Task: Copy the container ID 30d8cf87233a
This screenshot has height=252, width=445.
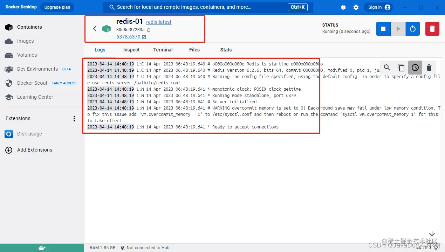Action: tap(149, 30)
